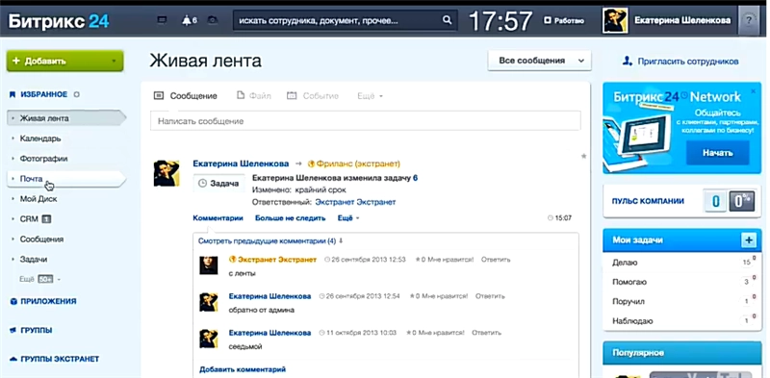Click the Написать сообщение input field
The image size is (770, 378).
click(x=366, y=121)
